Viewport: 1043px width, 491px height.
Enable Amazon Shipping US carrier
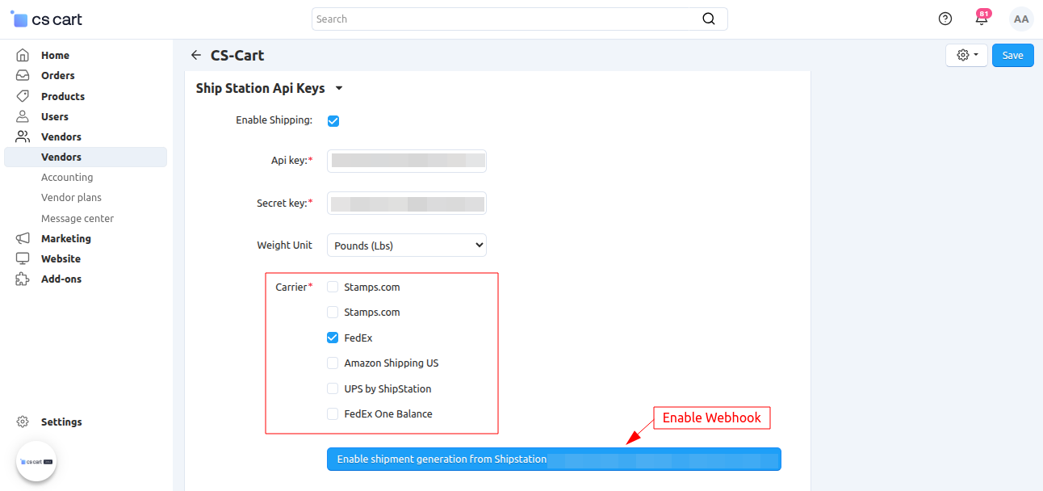pos(333,363)
